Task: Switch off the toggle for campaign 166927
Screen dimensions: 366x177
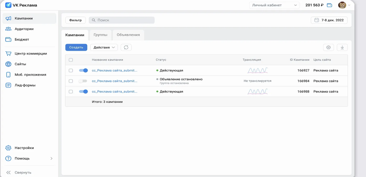Action: [x=83, y=70]
